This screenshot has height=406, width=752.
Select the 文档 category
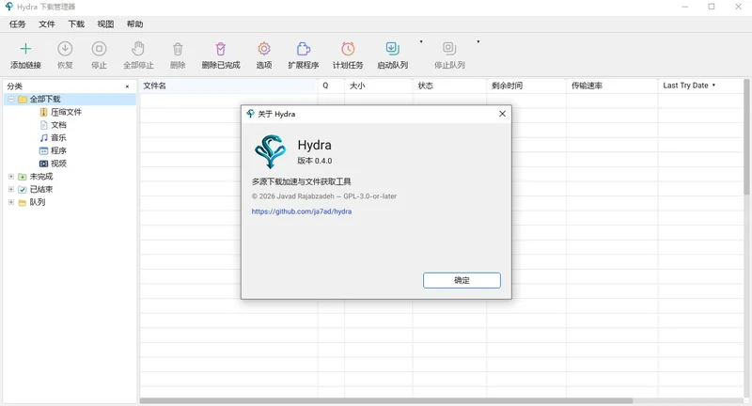[x=58, y=125]
